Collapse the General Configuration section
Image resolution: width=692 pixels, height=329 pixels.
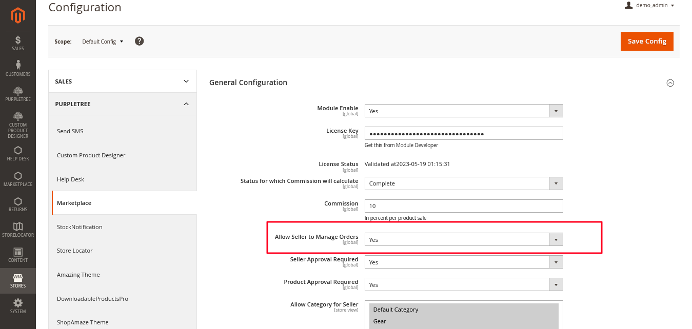click(x=670, y=83)
